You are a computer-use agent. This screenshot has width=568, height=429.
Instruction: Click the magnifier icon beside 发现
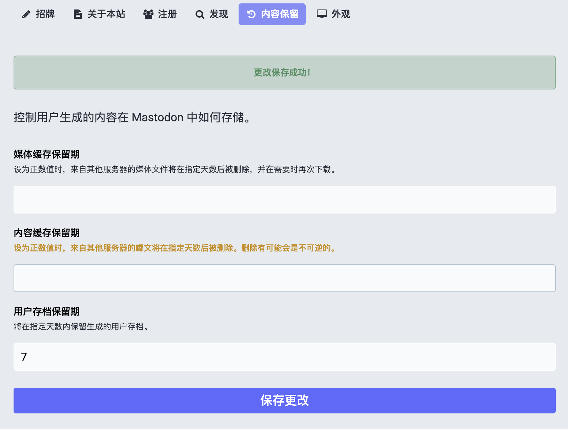click(x=200, y=15)
